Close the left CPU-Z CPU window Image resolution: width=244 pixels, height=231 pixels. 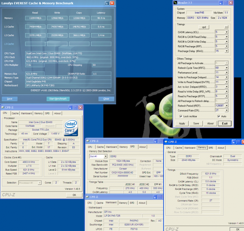click(80, 107)
